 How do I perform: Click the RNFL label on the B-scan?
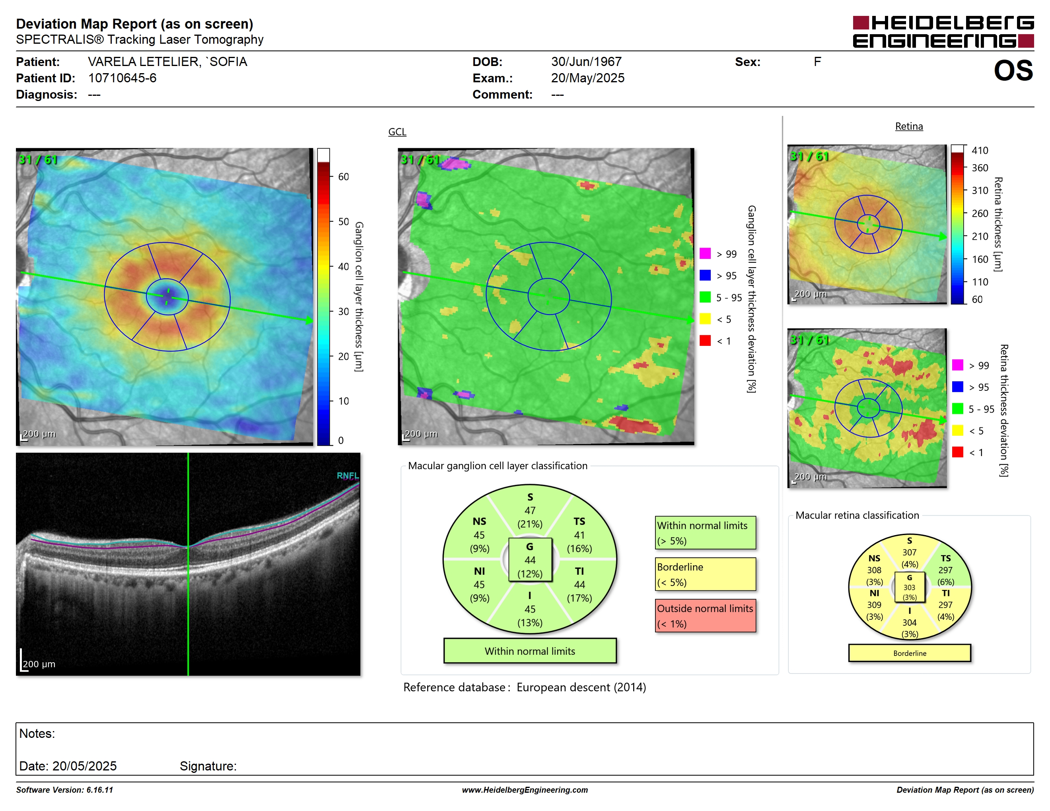[348, 475]
